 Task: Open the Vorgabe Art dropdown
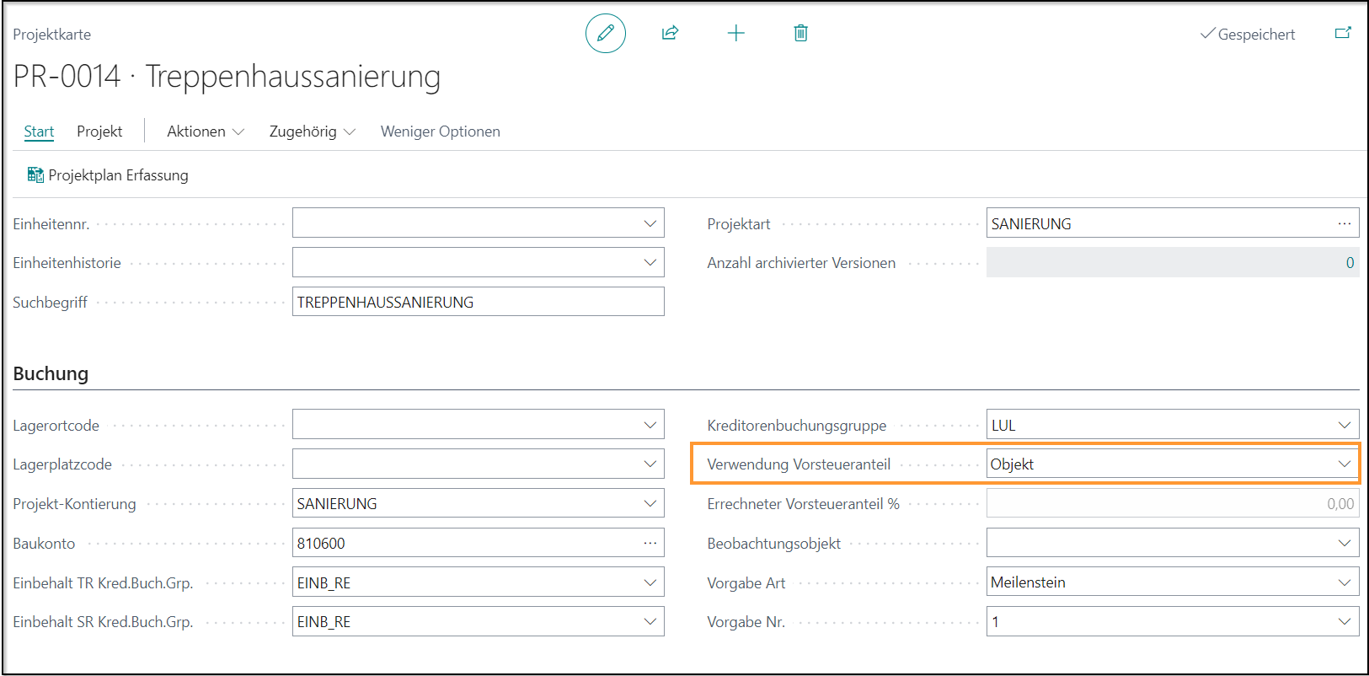click(x=1344, y=582)
